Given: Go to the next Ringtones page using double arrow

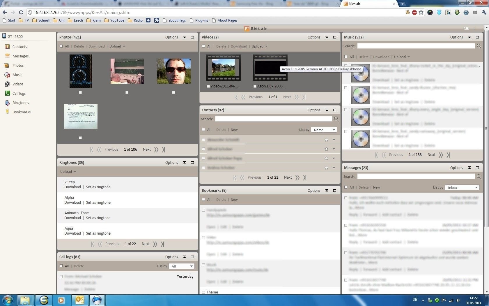Looking at the screenshot, I should [x=155, y=244].
